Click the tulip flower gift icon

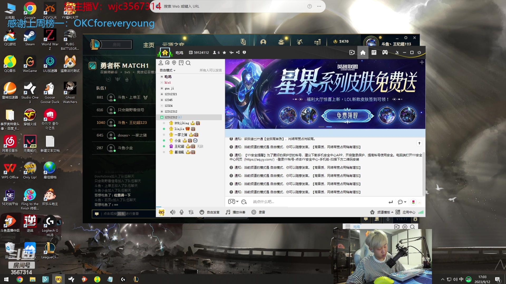[x=413, y=202]
